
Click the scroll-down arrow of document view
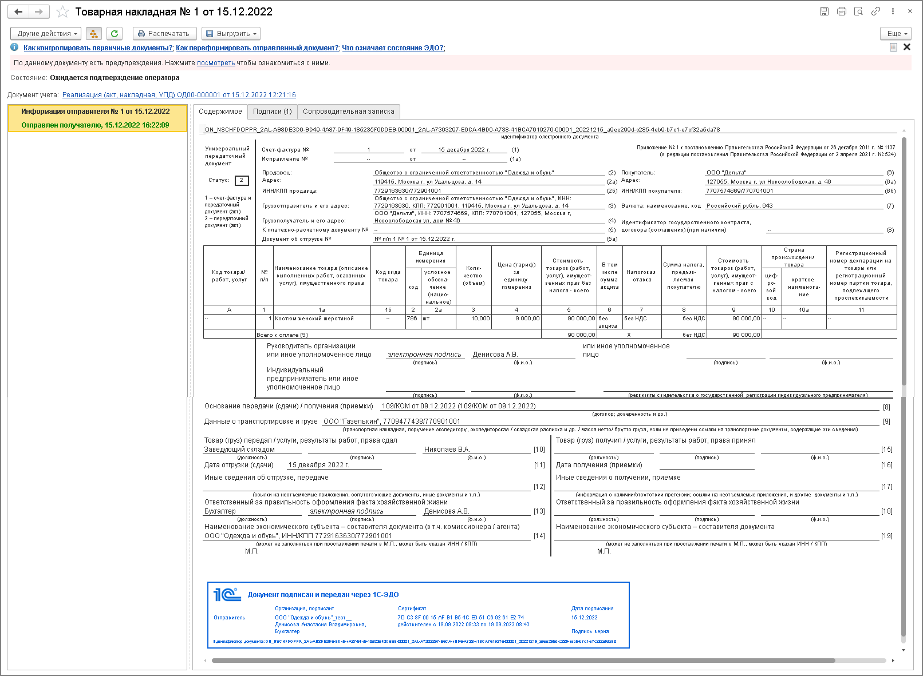(904, 650)
